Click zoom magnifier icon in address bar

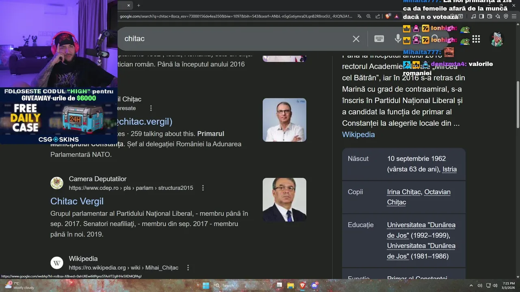368,16
